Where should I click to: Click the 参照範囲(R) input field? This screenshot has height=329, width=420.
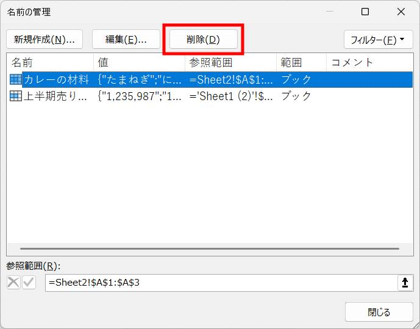[221, 283]
